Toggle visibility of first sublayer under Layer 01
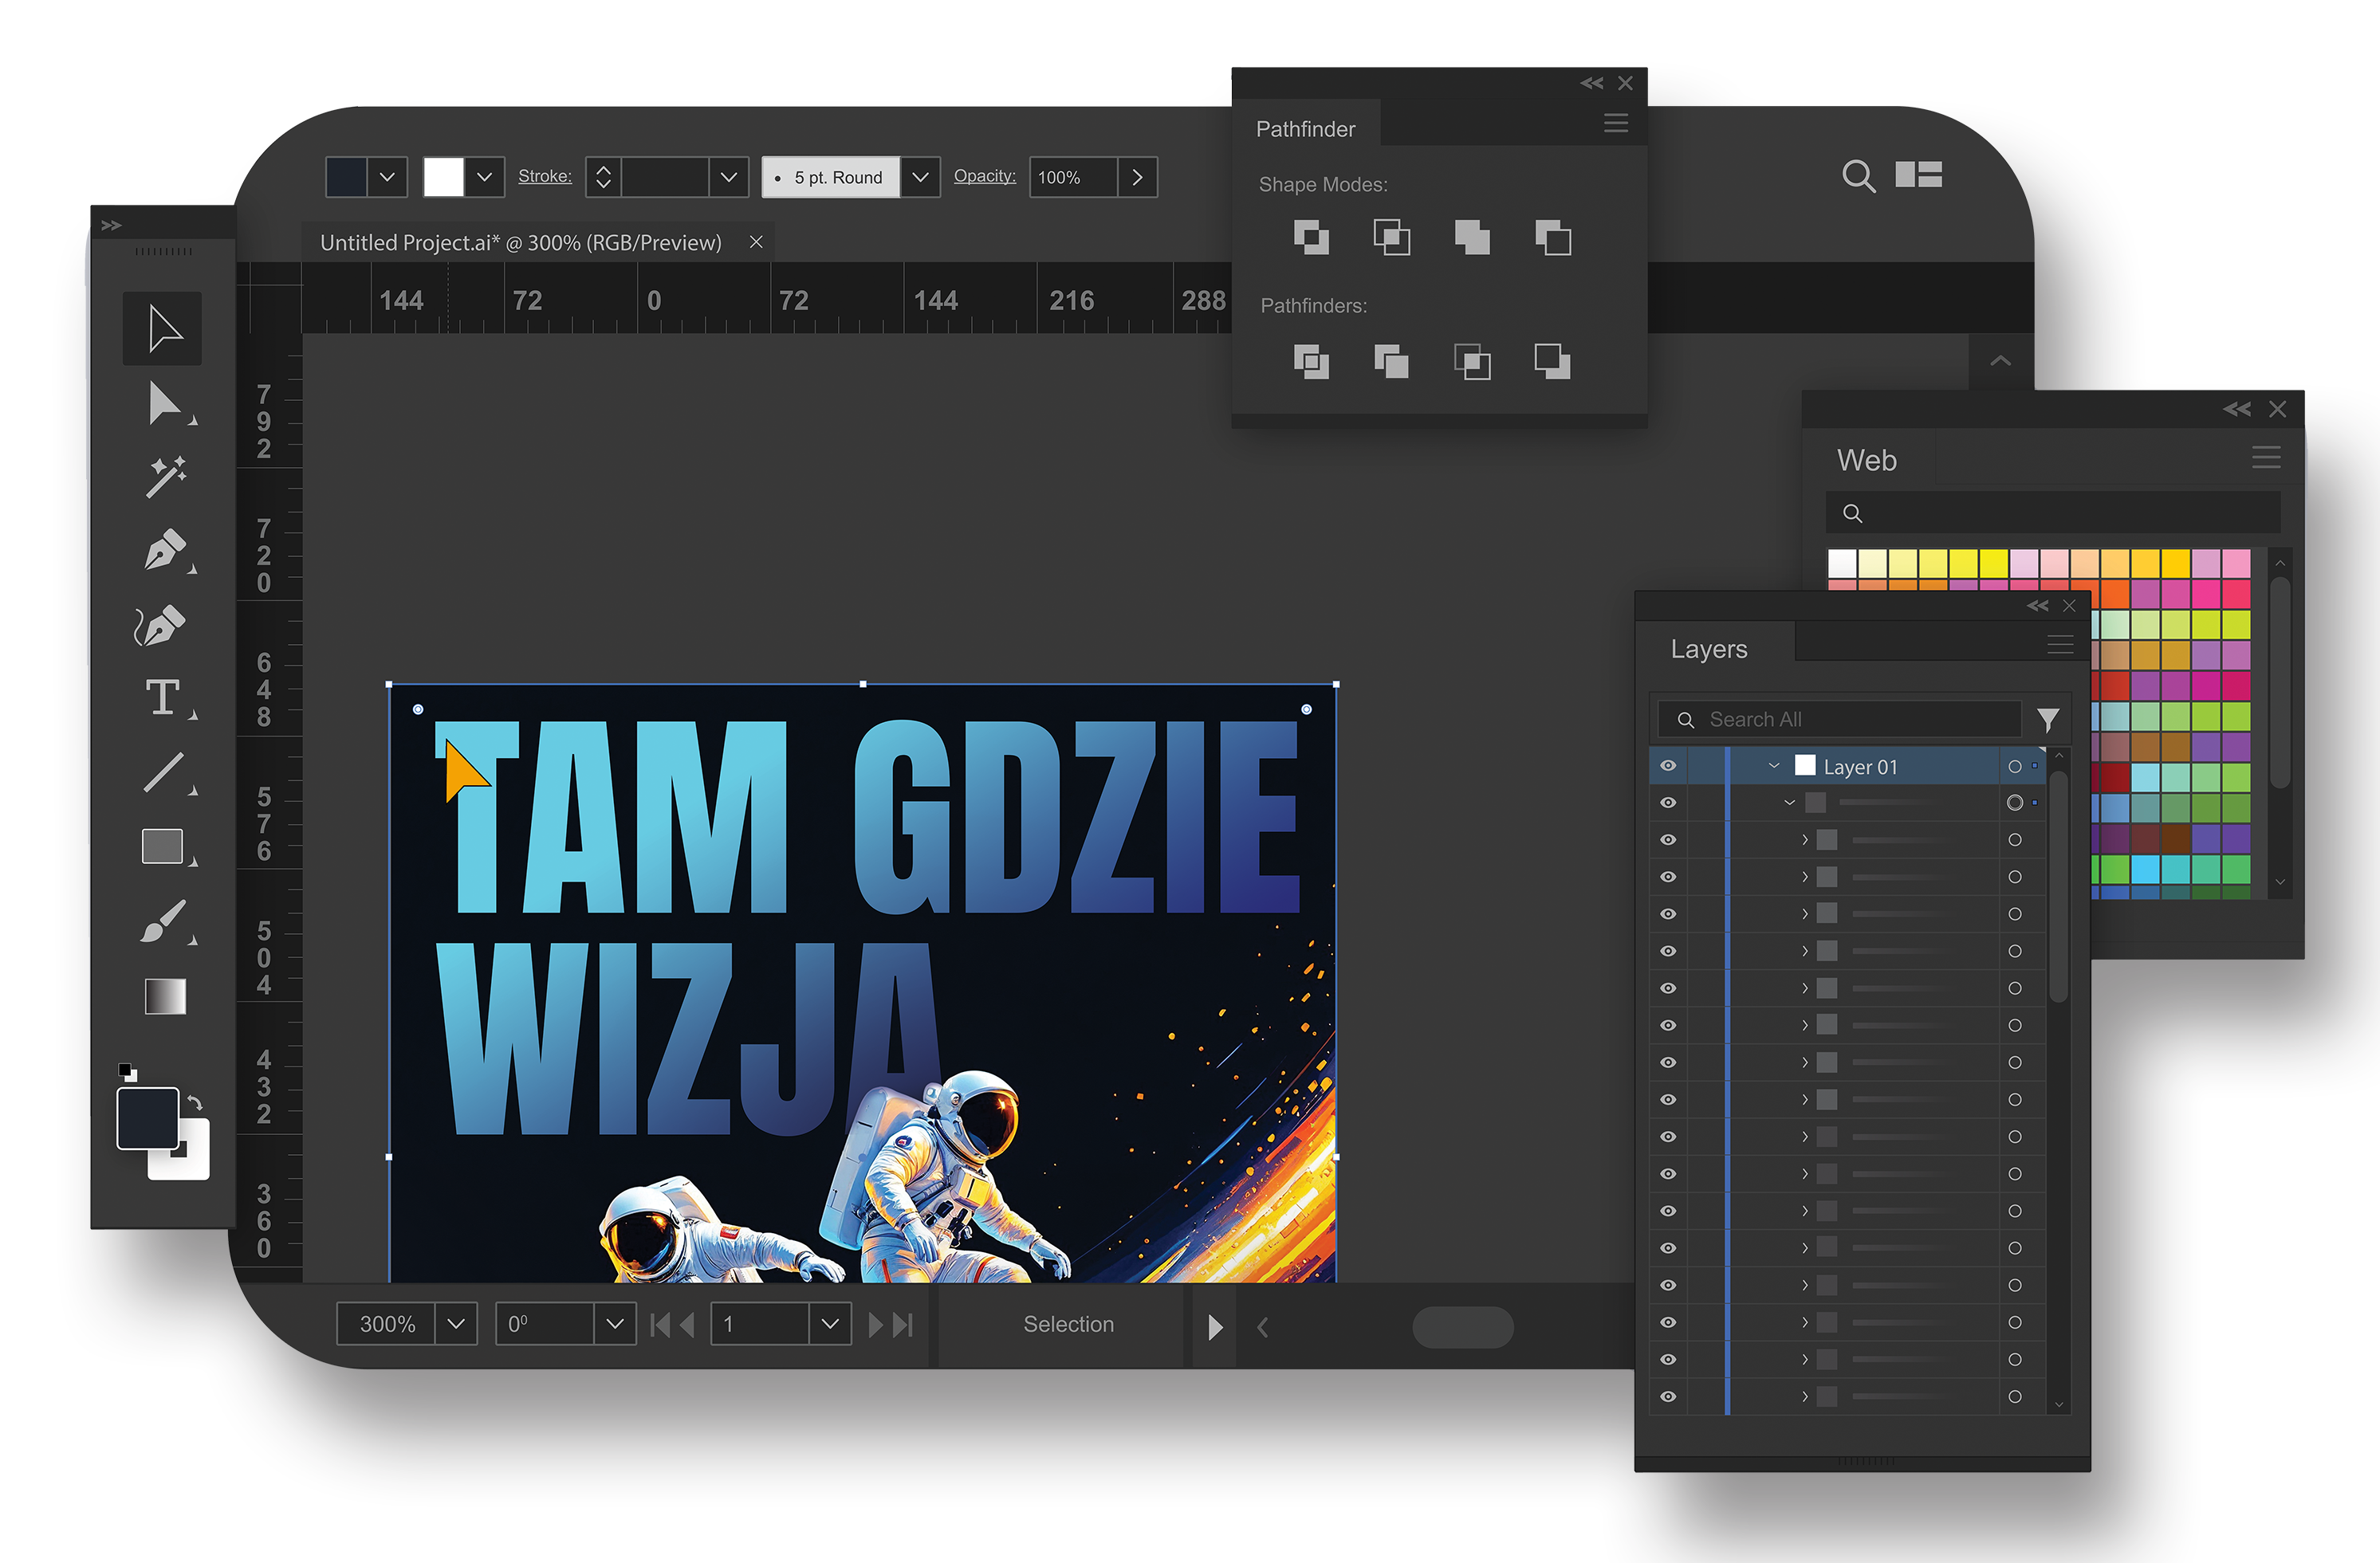Image resolution: width=2380 pixels, height=1563 pixels. pyautogui.click(x=1668, y=803)
